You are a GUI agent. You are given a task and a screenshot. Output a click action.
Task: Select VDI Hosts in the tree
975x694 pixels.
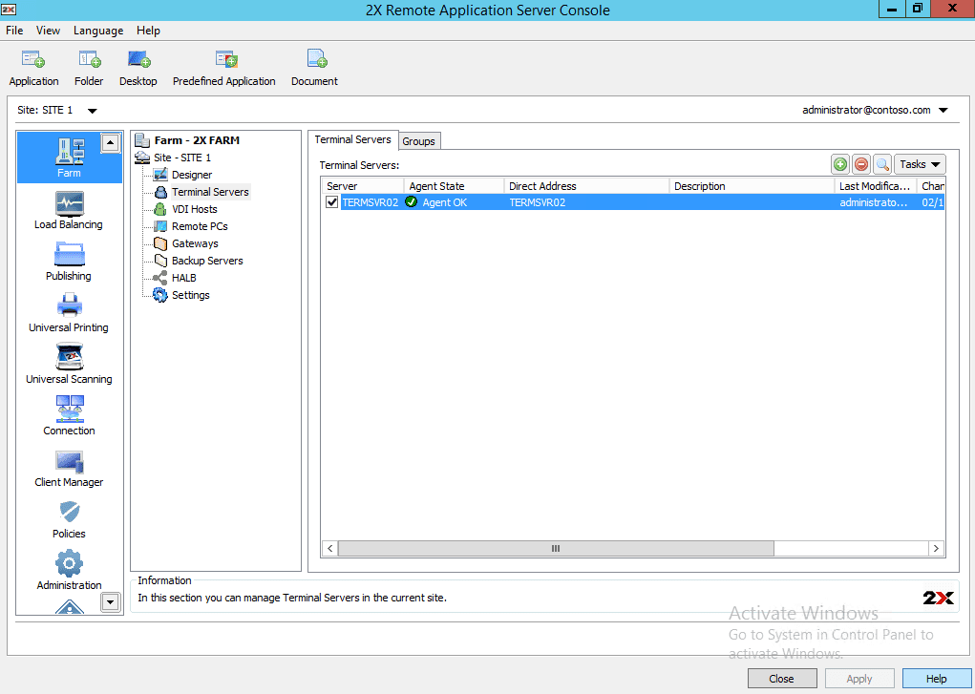(194, 210)
